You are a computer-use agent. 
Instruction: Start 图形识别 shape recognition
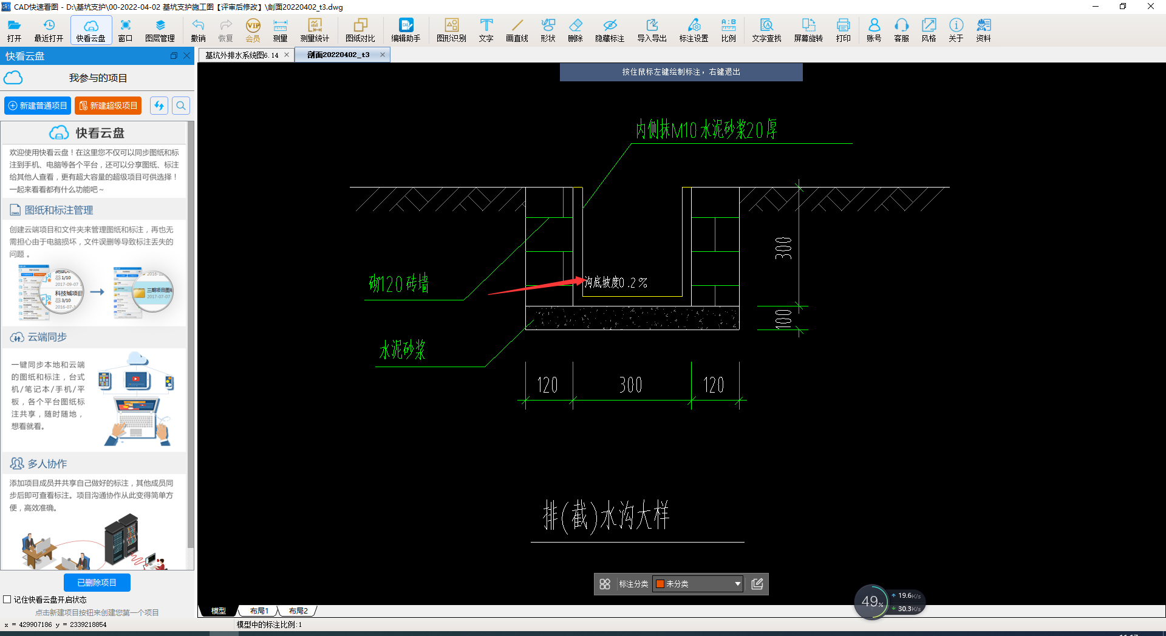coord(451,30)
